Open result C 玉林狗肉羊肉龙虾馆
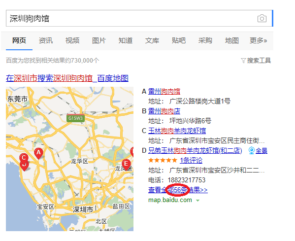 point(177,131)
